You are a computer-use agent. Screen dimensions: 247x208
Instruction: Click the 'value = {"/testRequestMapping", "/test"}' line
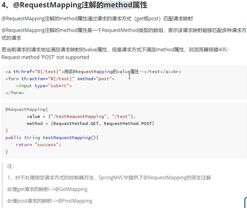tap(81, 116)
